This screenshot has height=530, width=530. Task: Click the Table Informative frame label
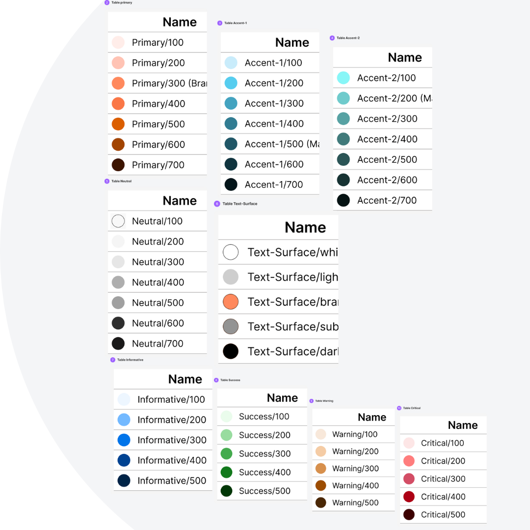coord(130,360)
